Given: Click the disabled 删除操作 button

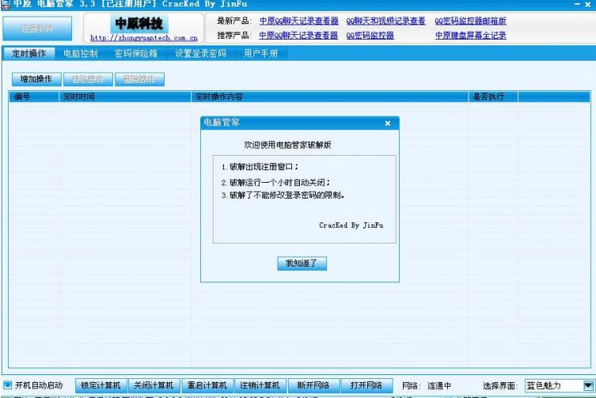Looking at the screenshot, I should pos(139,79).
